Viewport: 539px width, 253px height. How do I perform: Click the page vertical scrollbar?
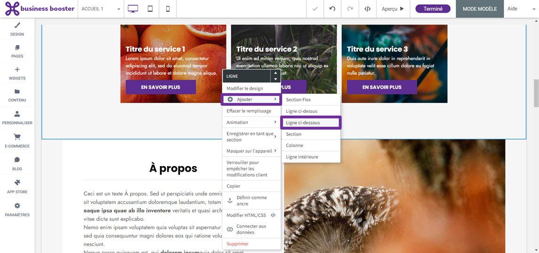(536, 94)
